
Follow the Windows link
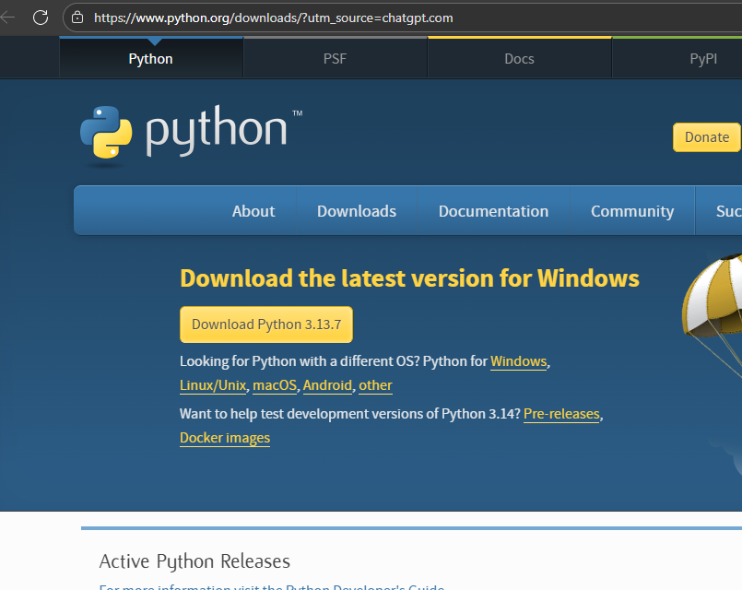coord(518,361)
